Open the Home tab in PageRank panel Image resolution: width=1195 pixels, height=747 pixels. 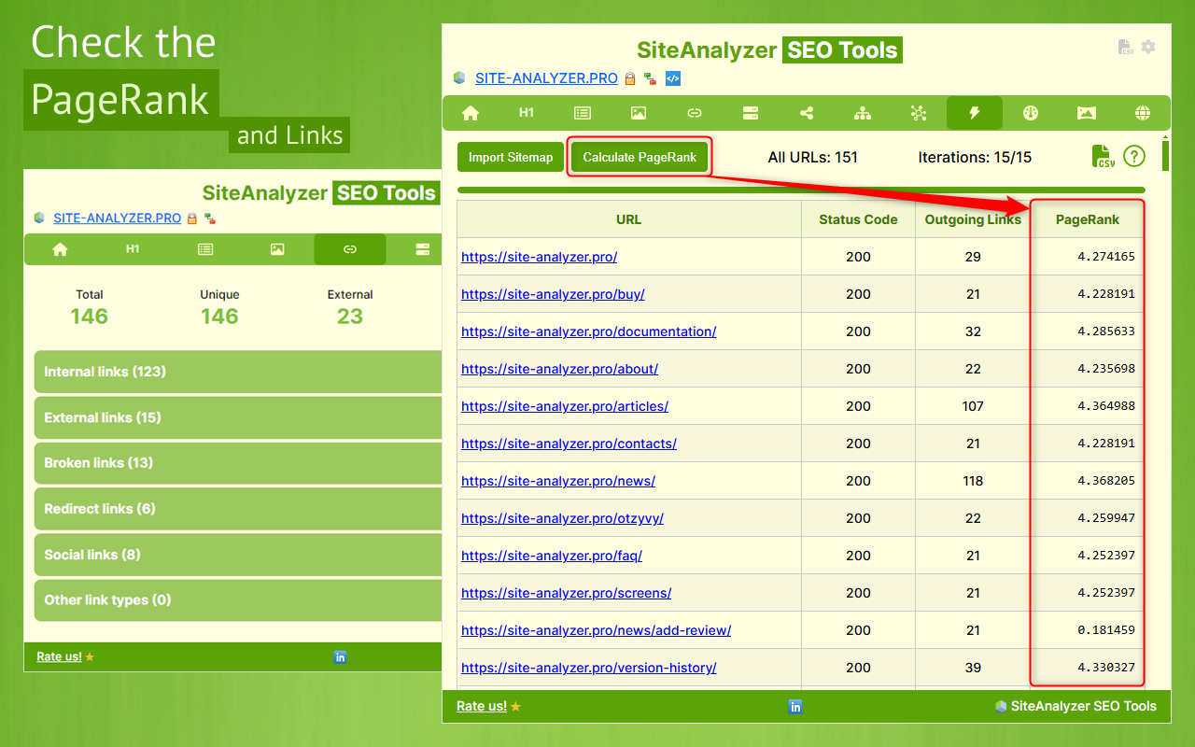471,113
